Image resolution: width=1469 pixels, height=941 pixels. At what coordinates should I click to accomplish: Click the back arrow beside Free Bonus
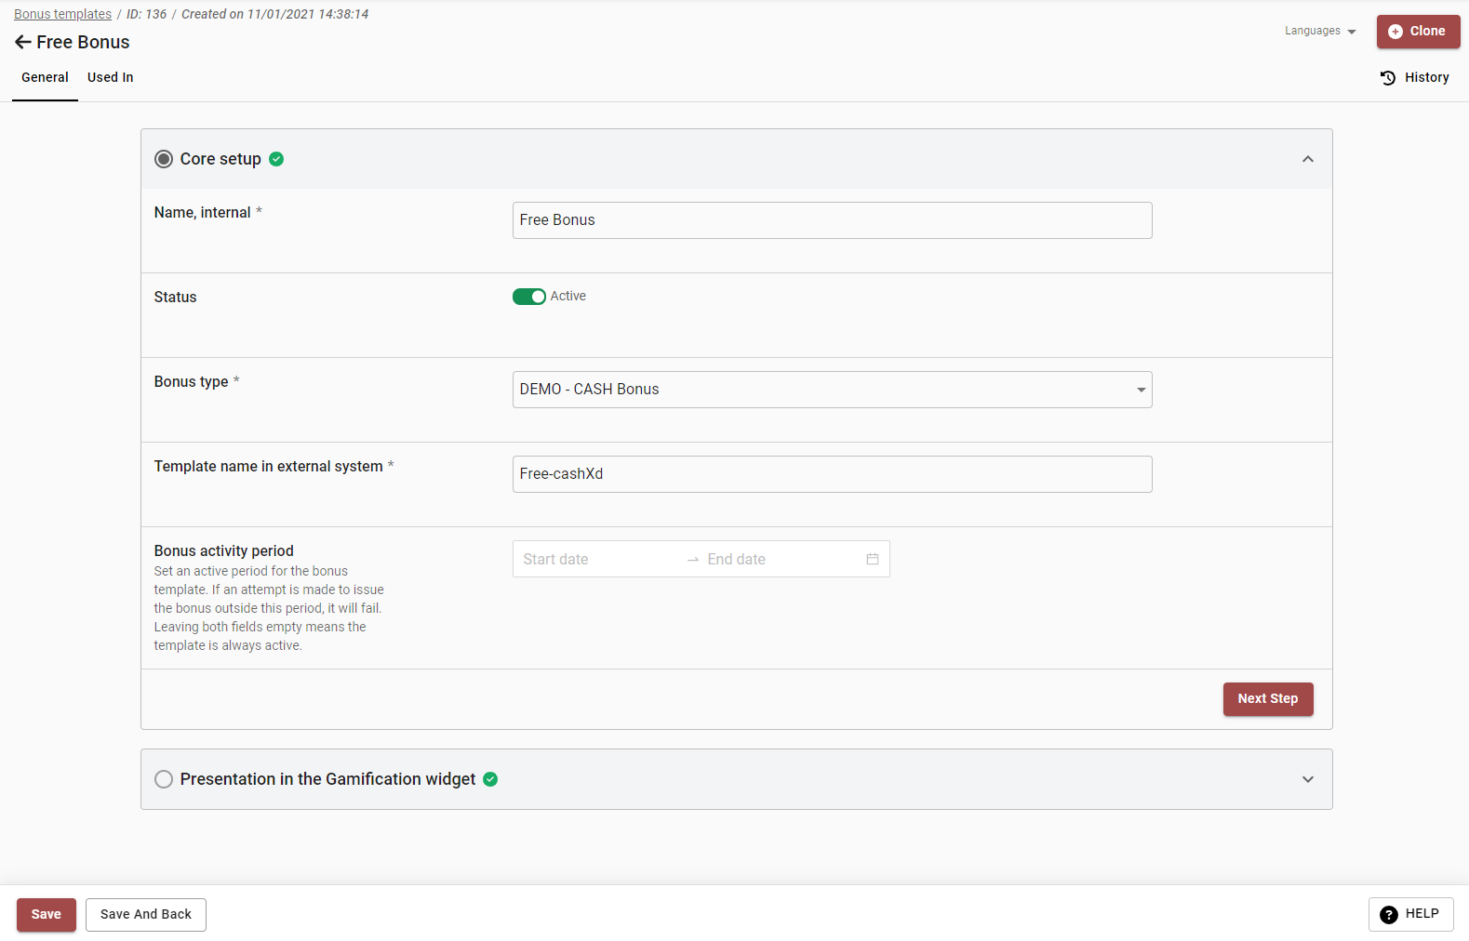coord(22,42)
